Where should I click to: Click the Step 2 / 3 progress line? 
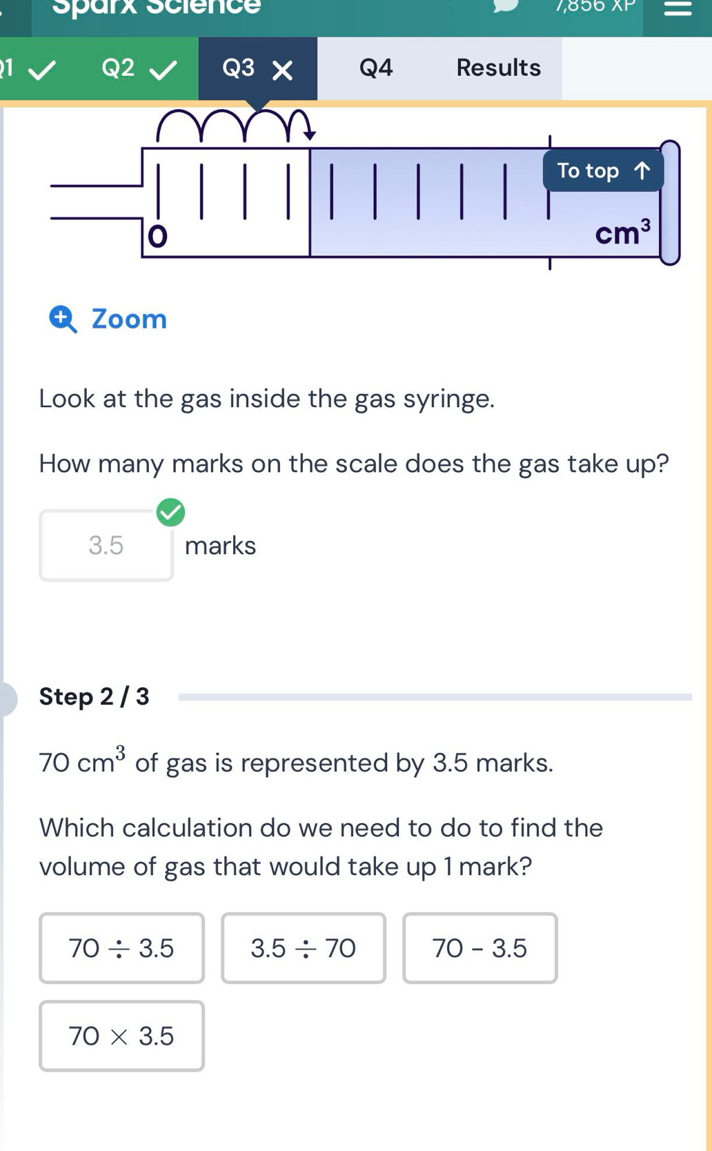point(435,698)
